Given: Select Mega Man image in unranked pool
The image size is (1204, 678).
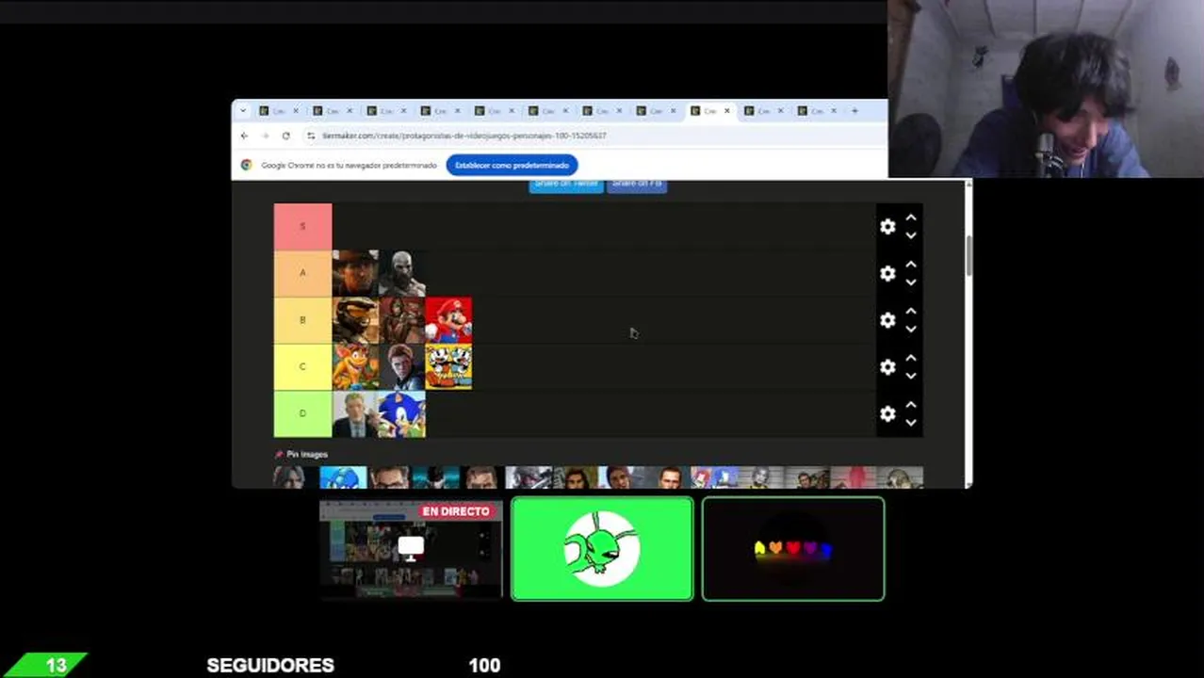Looking at the screenshot, I should [x=343, y=477].
